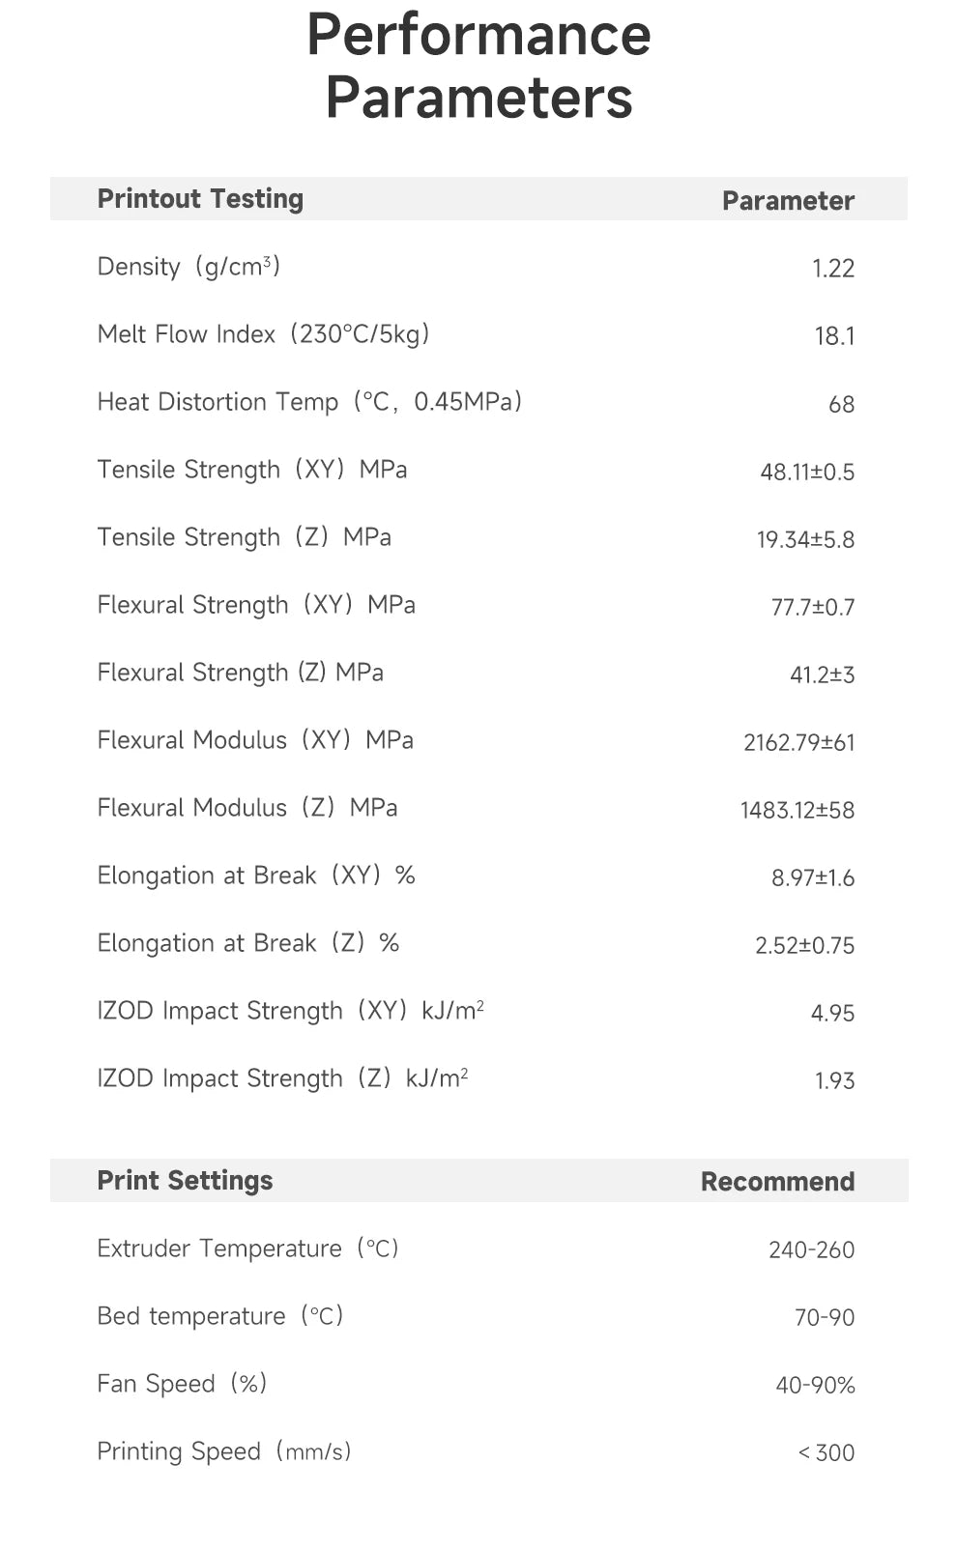This screenshot has height=1550, width=957.
Task: Click the IZOD Impact Strength (XY) label
Action: 290,1011
